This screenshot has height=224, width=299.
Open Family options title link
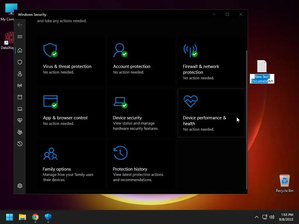coord(57,169)
